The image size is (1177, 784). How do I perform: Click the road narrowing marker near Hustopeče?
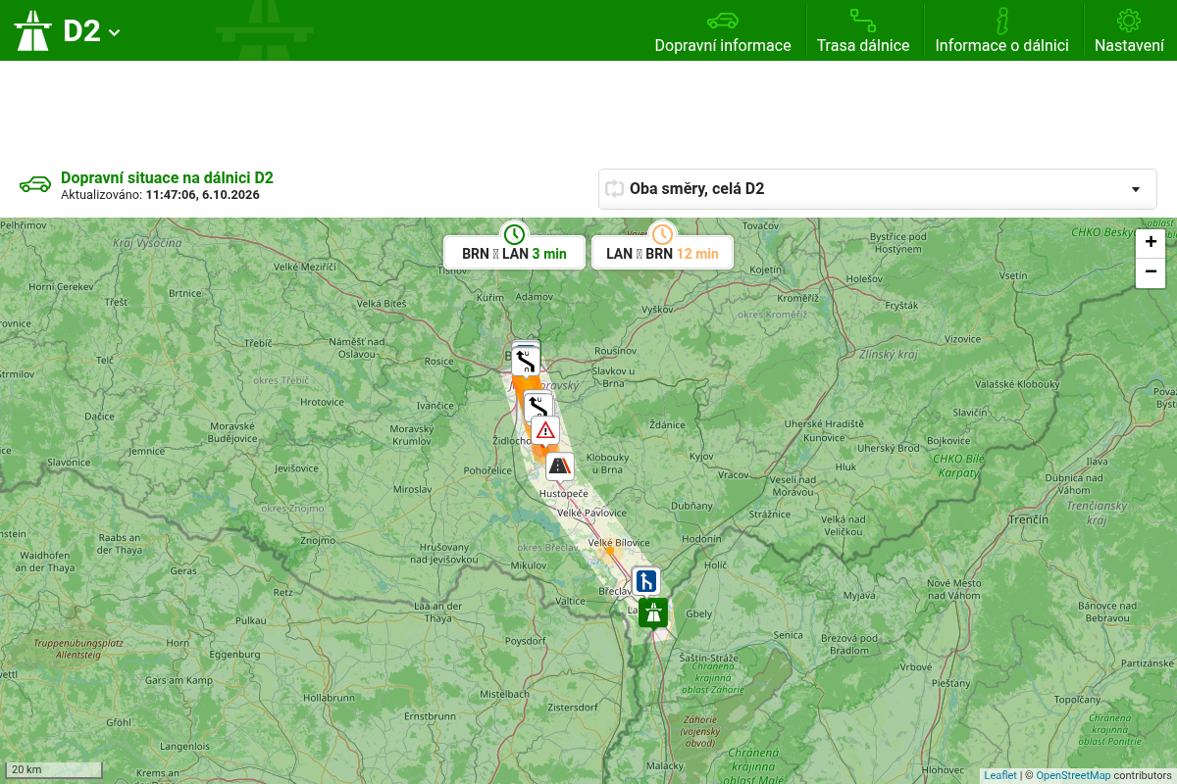click(560, 465)
